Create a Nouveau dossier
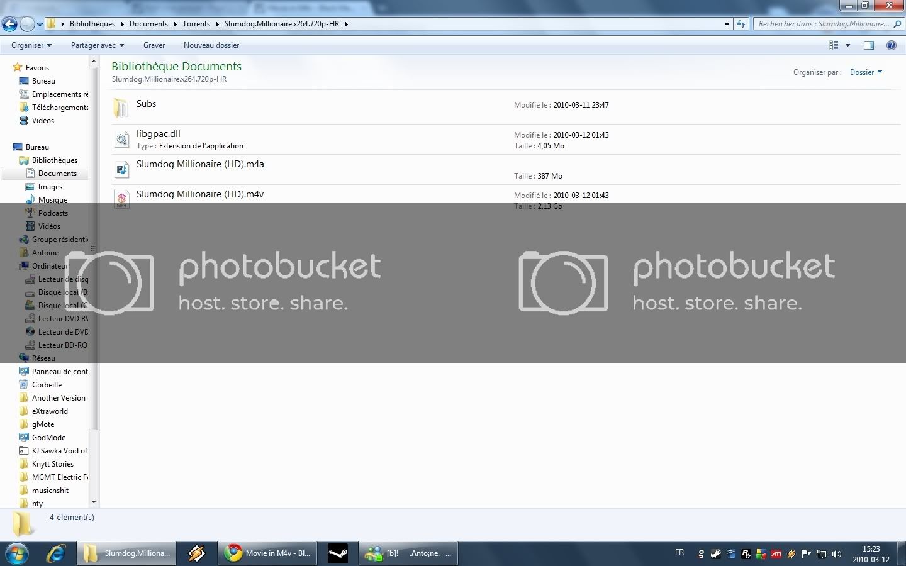This screenshot has width=906, height=566. pyautogui.click(x=211, y=45)
